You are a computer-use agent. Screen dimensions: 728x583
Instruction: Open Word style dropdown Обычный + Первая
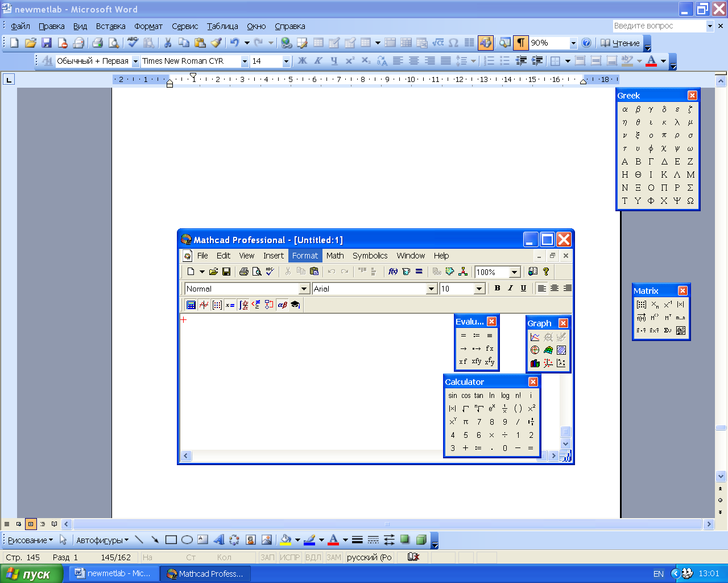pos(135,61)
